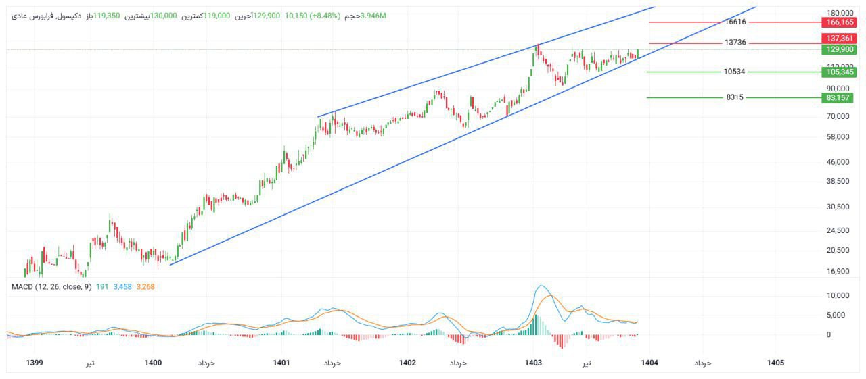Open the MACD (12, 26, close, 9) indicator legend
This screenshot has height=379, width=866.
pos(51,287)
